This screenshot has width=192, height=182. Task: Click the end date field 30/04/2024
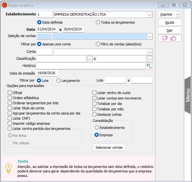coord(74,29)
